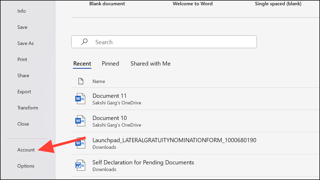Open the Account page from the sidebar
Viewport: 320px width, 180px height.
click(x=26, y=150)
